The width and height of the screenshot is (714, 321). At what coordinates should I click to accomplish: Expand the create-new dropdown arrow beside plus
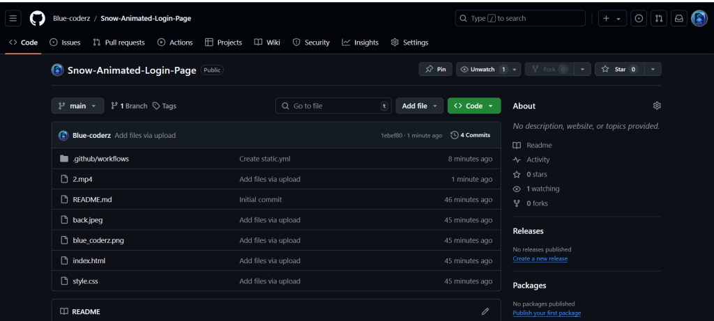618,19
